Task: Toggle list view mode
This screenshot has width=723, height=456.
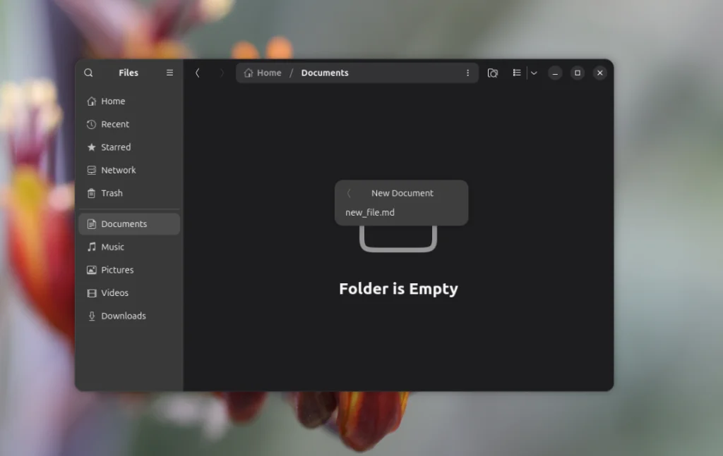Action: [517, 73]
